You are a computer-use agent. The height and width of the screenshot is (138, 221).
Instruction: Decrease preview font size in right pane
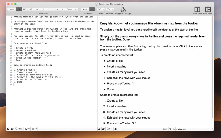(x=99, y=129)
